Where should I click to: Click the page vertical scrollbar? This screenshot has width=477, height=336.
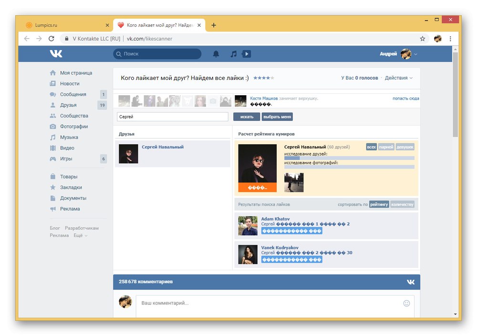pos(455,95)
